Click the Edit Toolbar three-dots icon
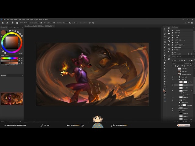The image size is (195, 146). (x=165, y=87)
